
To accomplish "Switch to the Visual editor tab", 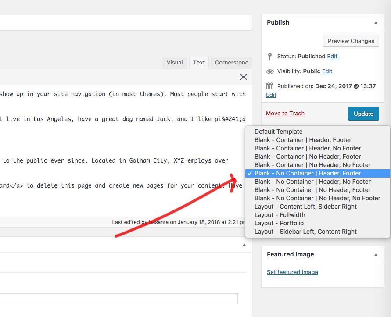I will point(174,63).
